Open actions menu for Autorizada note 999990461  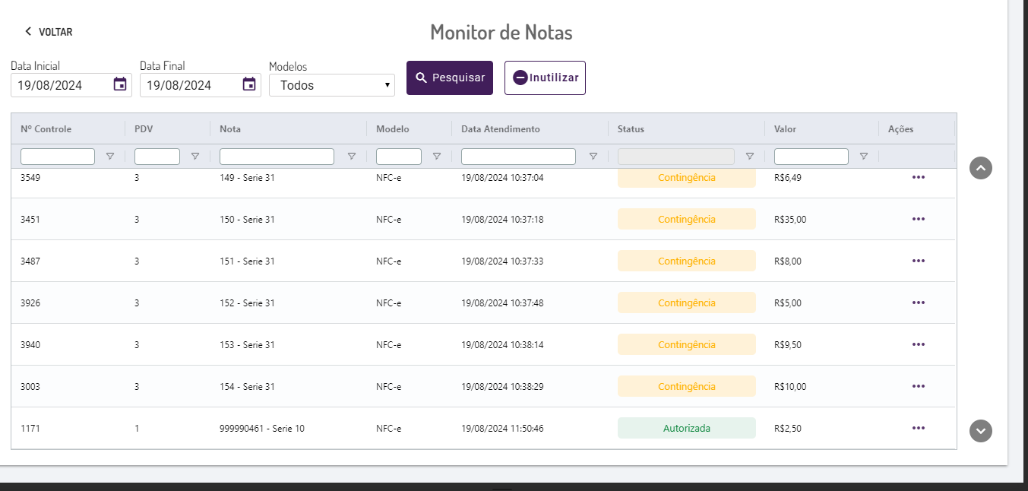(919, 428)
